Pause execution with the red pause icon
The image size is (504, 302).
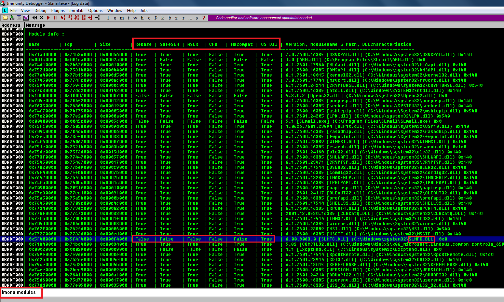click(x=55, y=18)
